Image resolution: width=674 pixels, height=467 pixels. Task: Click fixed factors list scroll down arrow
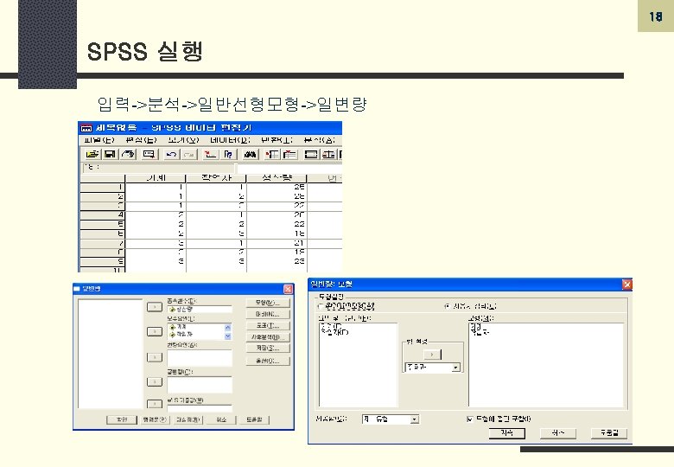[228, 336]
